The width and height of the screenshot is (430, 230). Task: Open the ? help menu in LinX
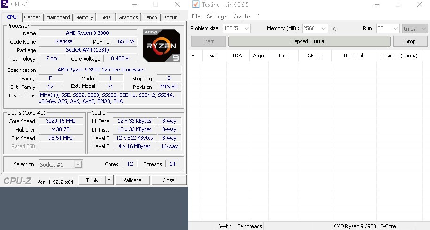tap(258, 16)
